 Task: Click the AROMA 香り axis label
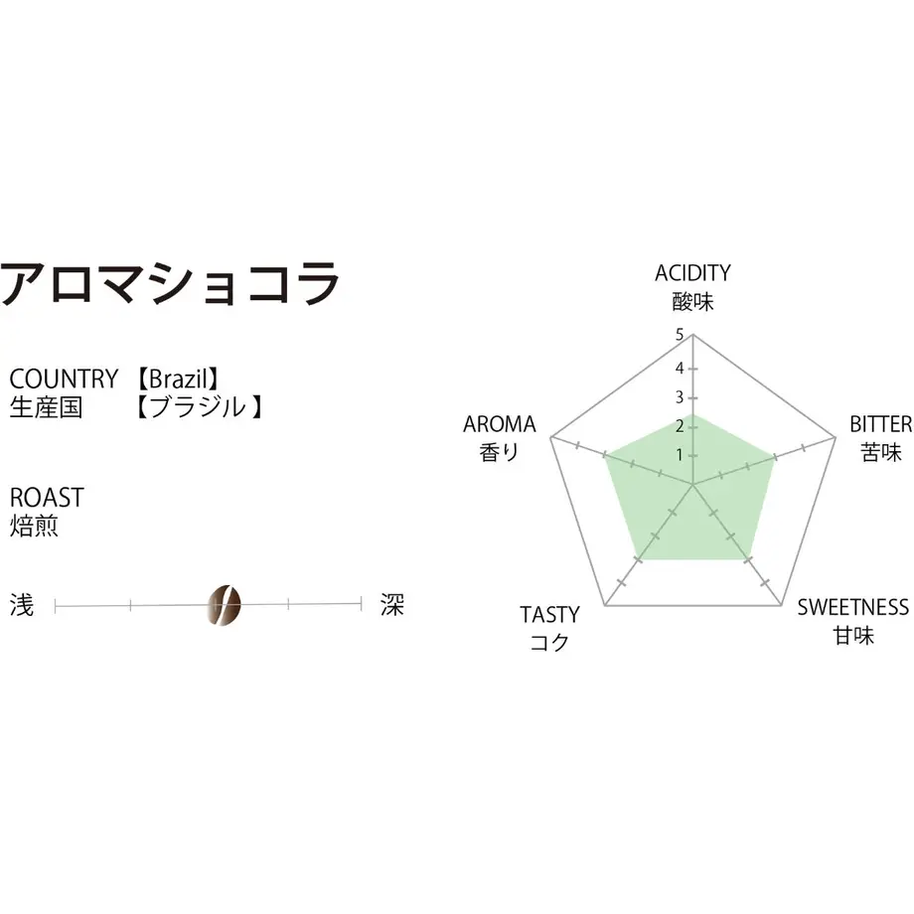500,438
